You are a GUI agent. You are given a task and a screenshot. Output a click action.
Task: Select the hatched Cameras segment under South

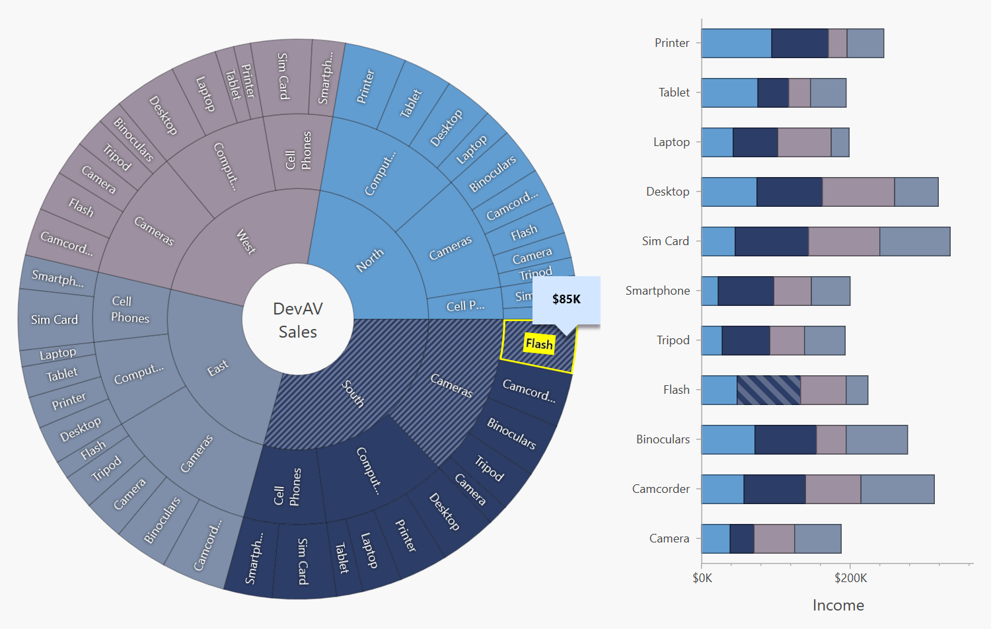pyautogui.click(x=452, y=385)
